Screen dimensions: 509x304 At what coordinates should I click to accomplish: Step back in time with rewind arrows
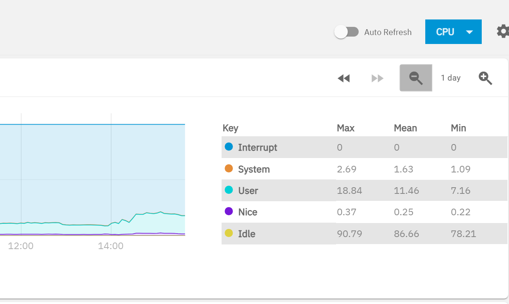[343, 78]
